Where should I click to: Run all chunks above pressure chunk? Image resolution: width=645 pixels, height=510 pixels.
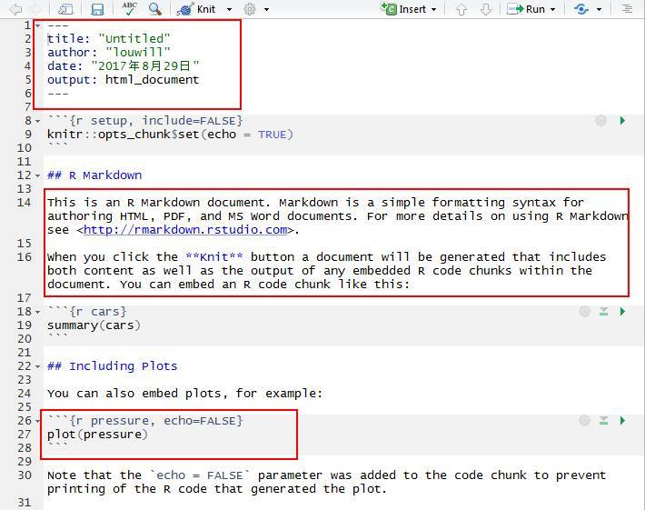[x=603, y=421]
